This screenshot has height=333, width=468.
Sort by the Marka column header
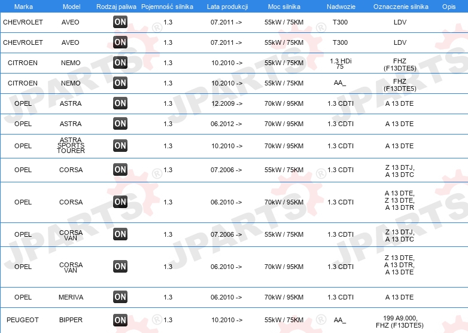[23, 6]
